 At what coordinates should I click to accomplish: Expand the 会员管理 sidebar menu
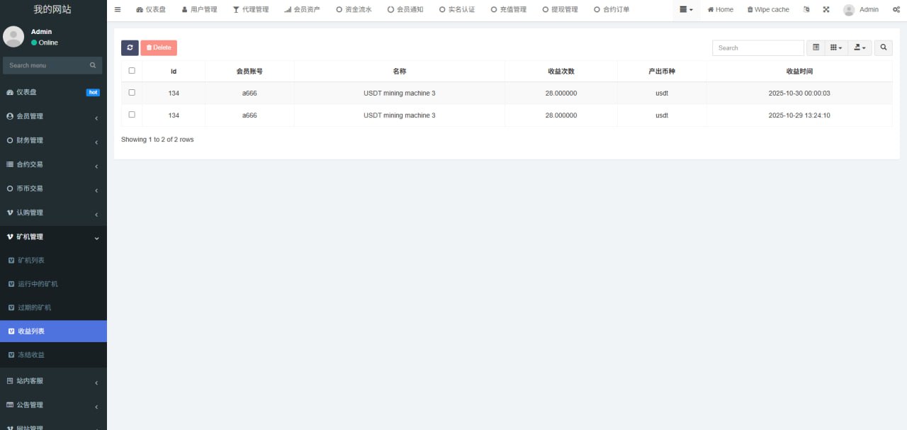[53, 116]
